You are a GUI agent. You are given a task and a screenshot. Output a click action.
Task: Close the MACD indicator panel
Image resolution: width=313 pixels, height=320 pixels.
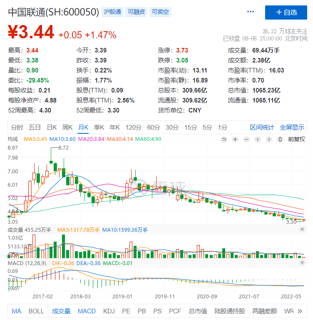pyautogui.click(x=302, y=262)
